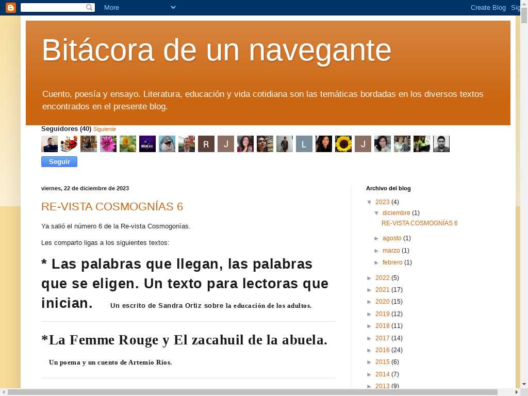Open the yellow flower follower avatar
528x396 pixels.
[128, 144]
